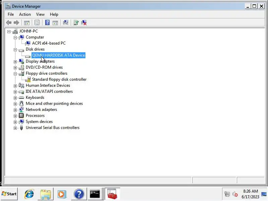The height and width of the screenshot is (201, 268).
Task: Toggle the action pane toolbar icon
Action: coord(55,22)
